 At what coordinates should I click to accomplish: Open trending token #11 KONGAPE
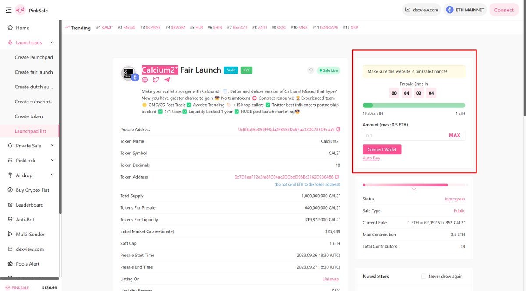325,28
